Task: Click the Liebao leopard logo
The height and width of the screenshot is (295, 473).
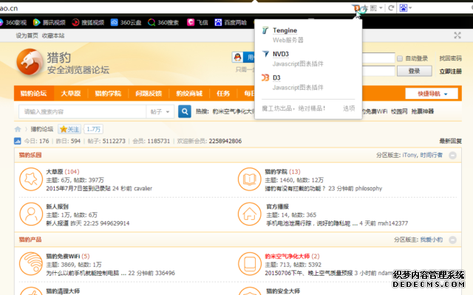Action: [x=30, y=62]
